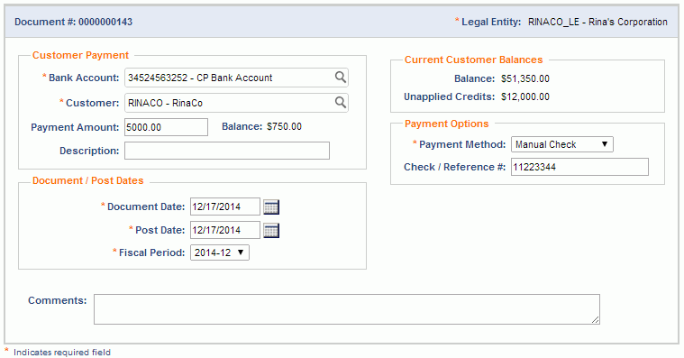This screenshot has height=358, width=684.
Task: Click the Document # 0000000143 header text
Action: (x=73, y=22)
